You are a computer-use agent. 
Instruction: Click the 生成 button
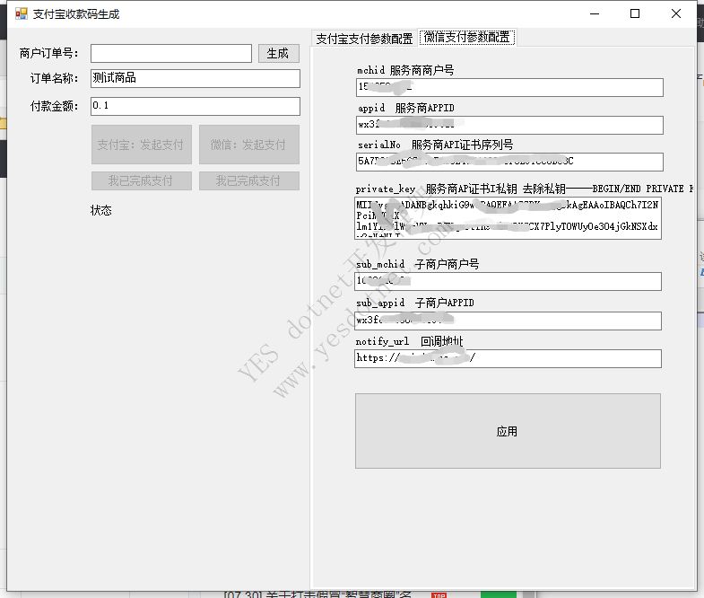pyautogui.click(x=278, y=54)
